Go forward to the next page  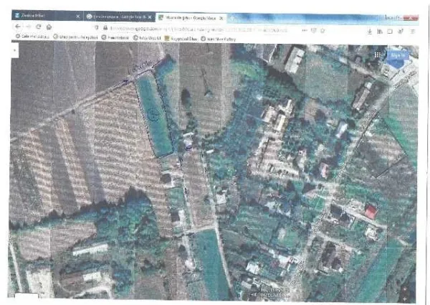coord(28,27)
